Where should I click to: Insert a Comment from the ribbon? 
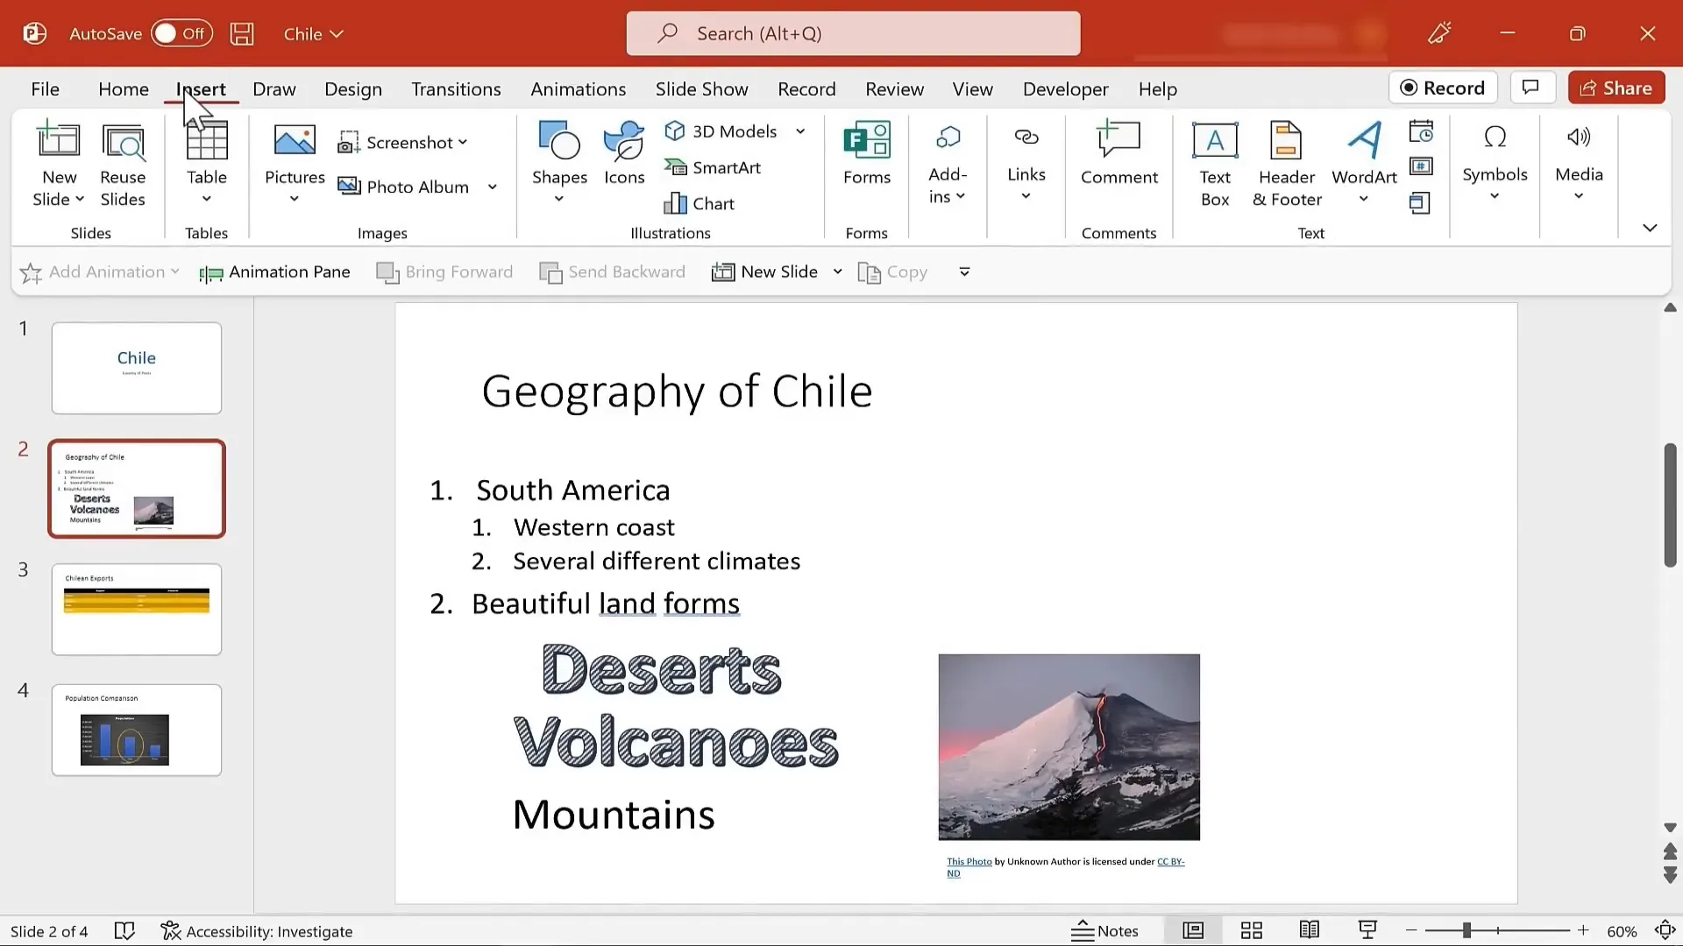click(1119, 153)
